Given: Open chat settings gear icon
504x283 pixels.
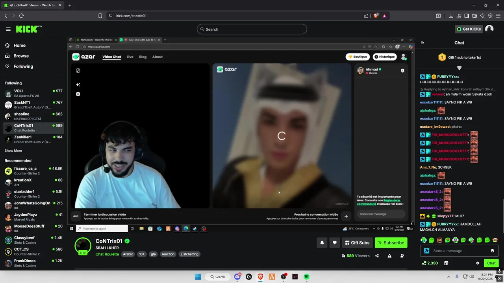Looking at the screenshot, I should click(x=478, y=263).
